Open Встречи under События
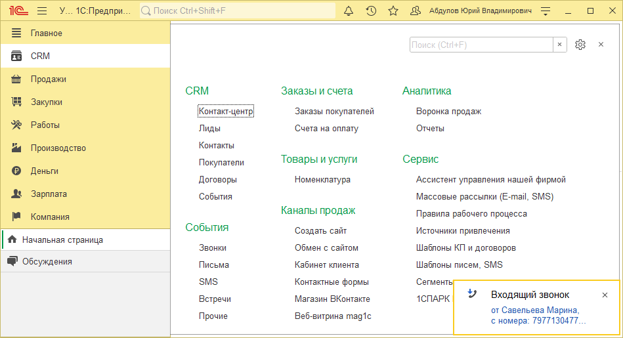 pos(215,299)
